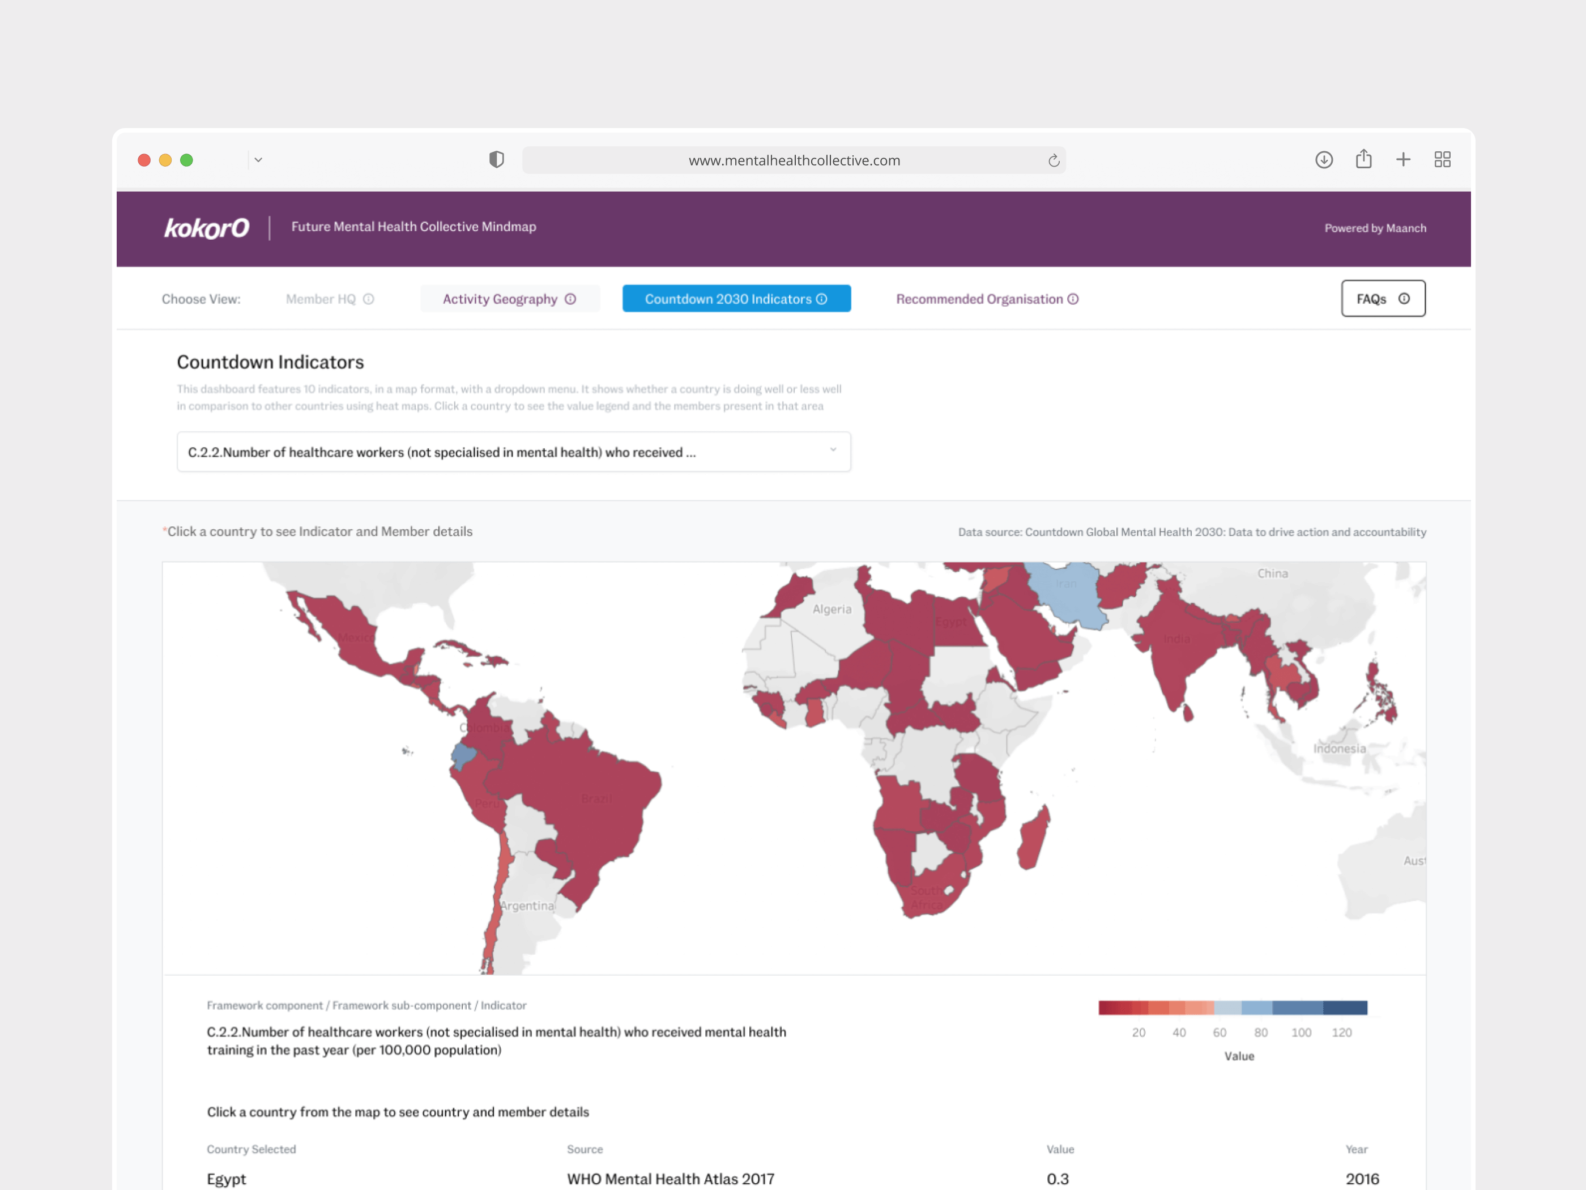
Task: Open the FAQs button
Action: tap(1383, 299)
